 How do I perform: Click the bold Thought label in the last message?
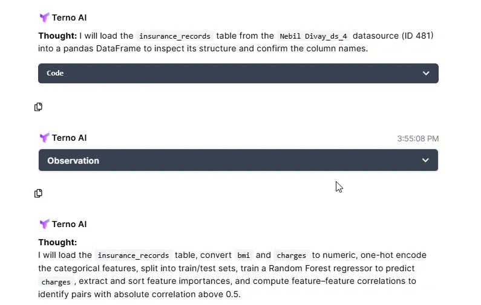coord(57,242)
